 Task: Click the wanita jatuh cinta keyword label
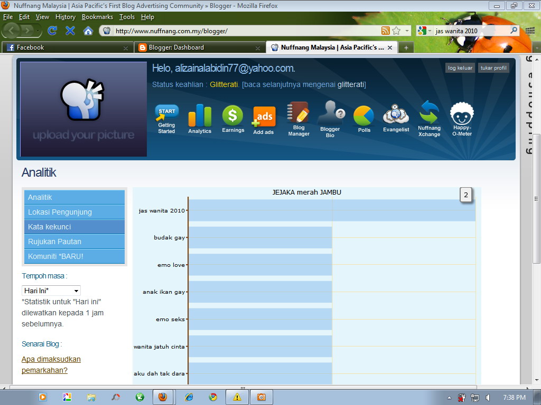(x=159, y=347)
